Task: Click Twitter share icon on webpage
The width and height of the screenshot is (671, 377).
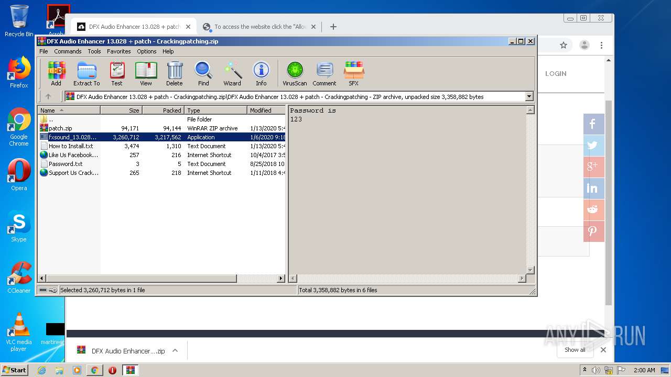Action: (593, 146)
